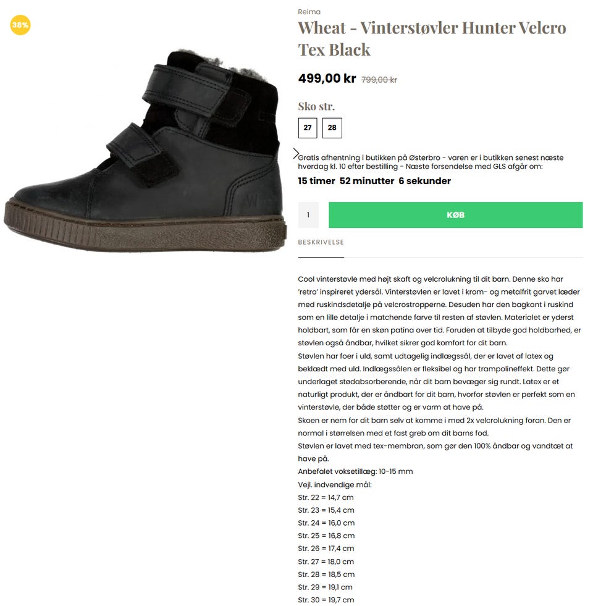Click the Gratis afhentning pickup notice
Screen dimensions: 593x606
431,162
